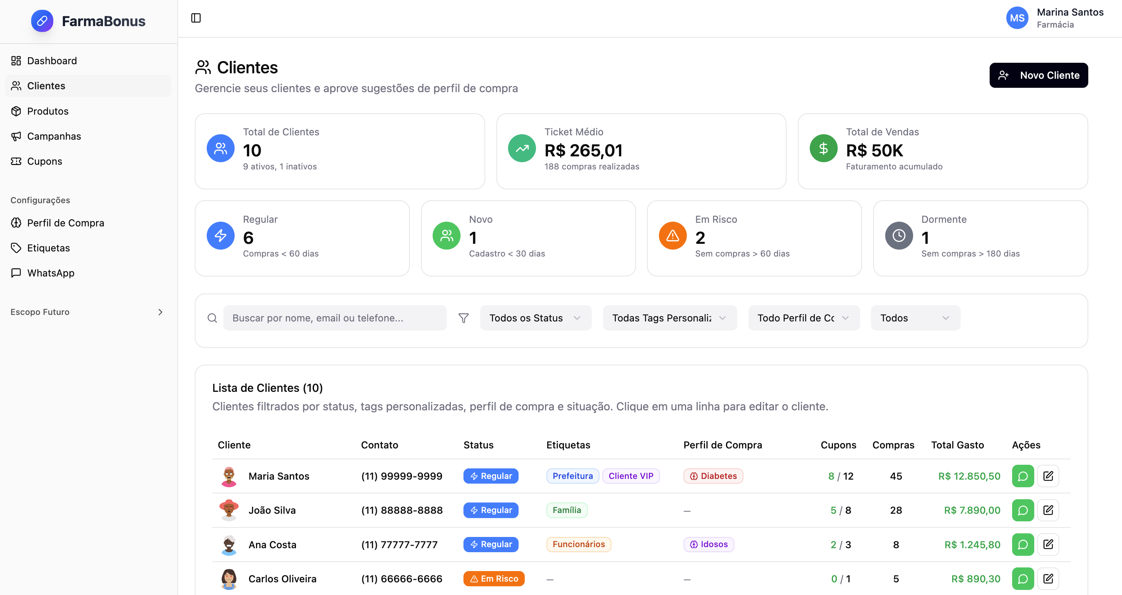Image resolution: width=1122 pixels, height=595 pixels.
Task: Open the Todos situation dropdown
Action: pos(916,318)
